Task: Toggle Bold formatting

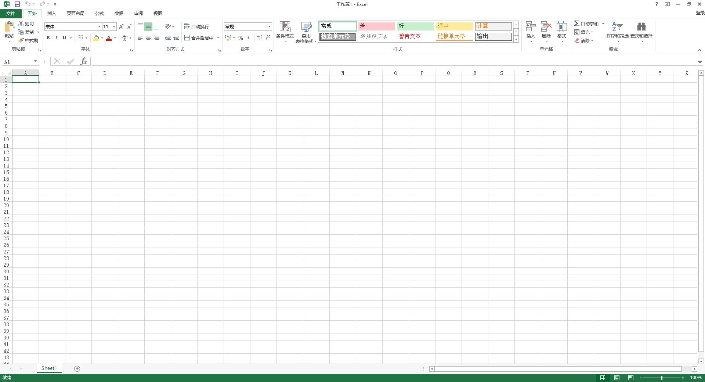Action: [x=48, y=38]
